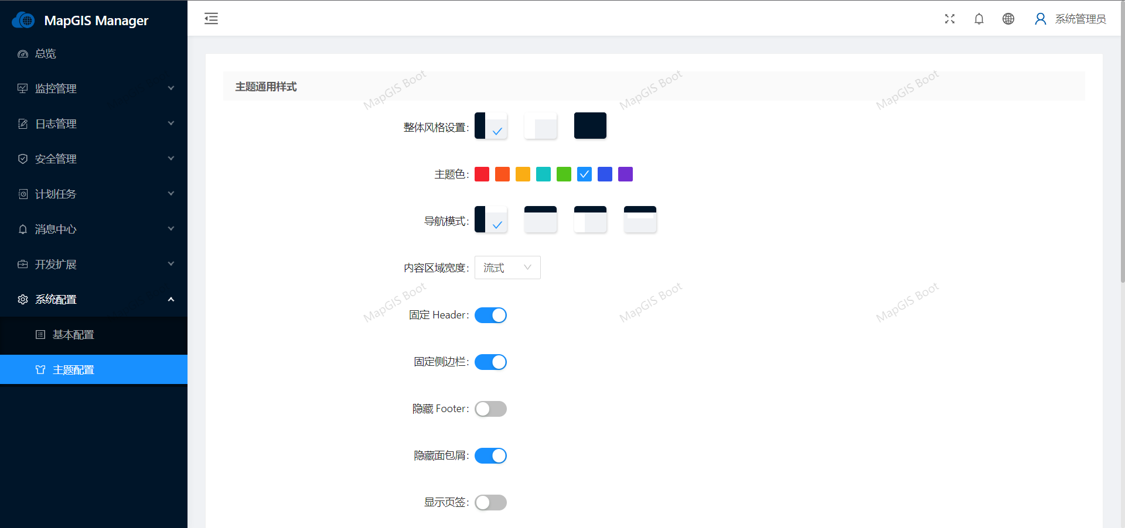Select the light overall style thumbnail
The width and height of the screenshot is (1125, 528).
point(540,125)
